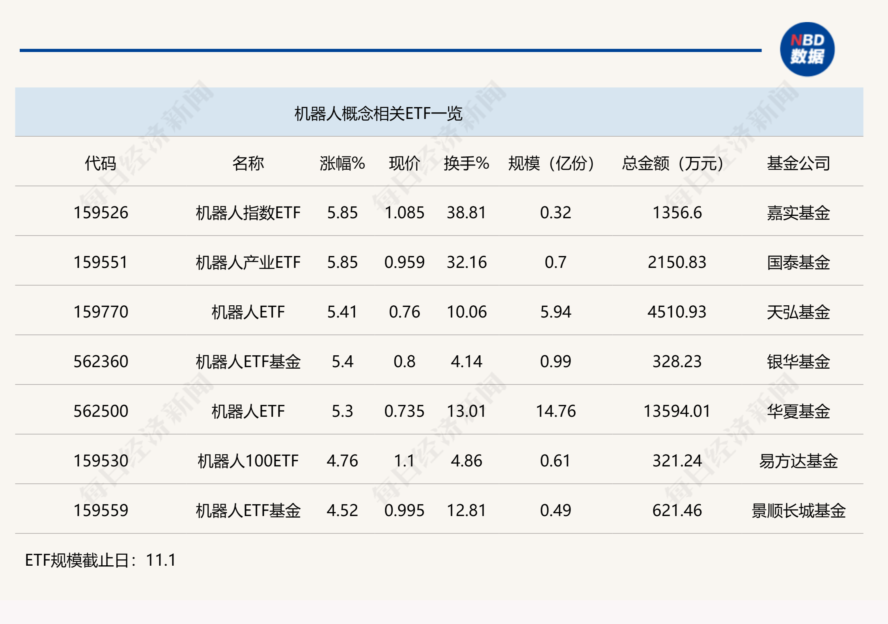Click the 机器人ETF基金 name in the 562360 row
This screenshot has width=888, height=624.
[248, 362]
